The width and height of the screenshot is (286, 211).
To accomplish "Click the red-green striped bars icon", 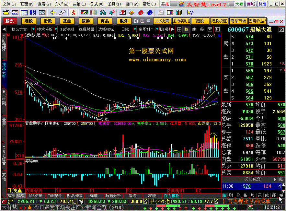I will [93, 12].
